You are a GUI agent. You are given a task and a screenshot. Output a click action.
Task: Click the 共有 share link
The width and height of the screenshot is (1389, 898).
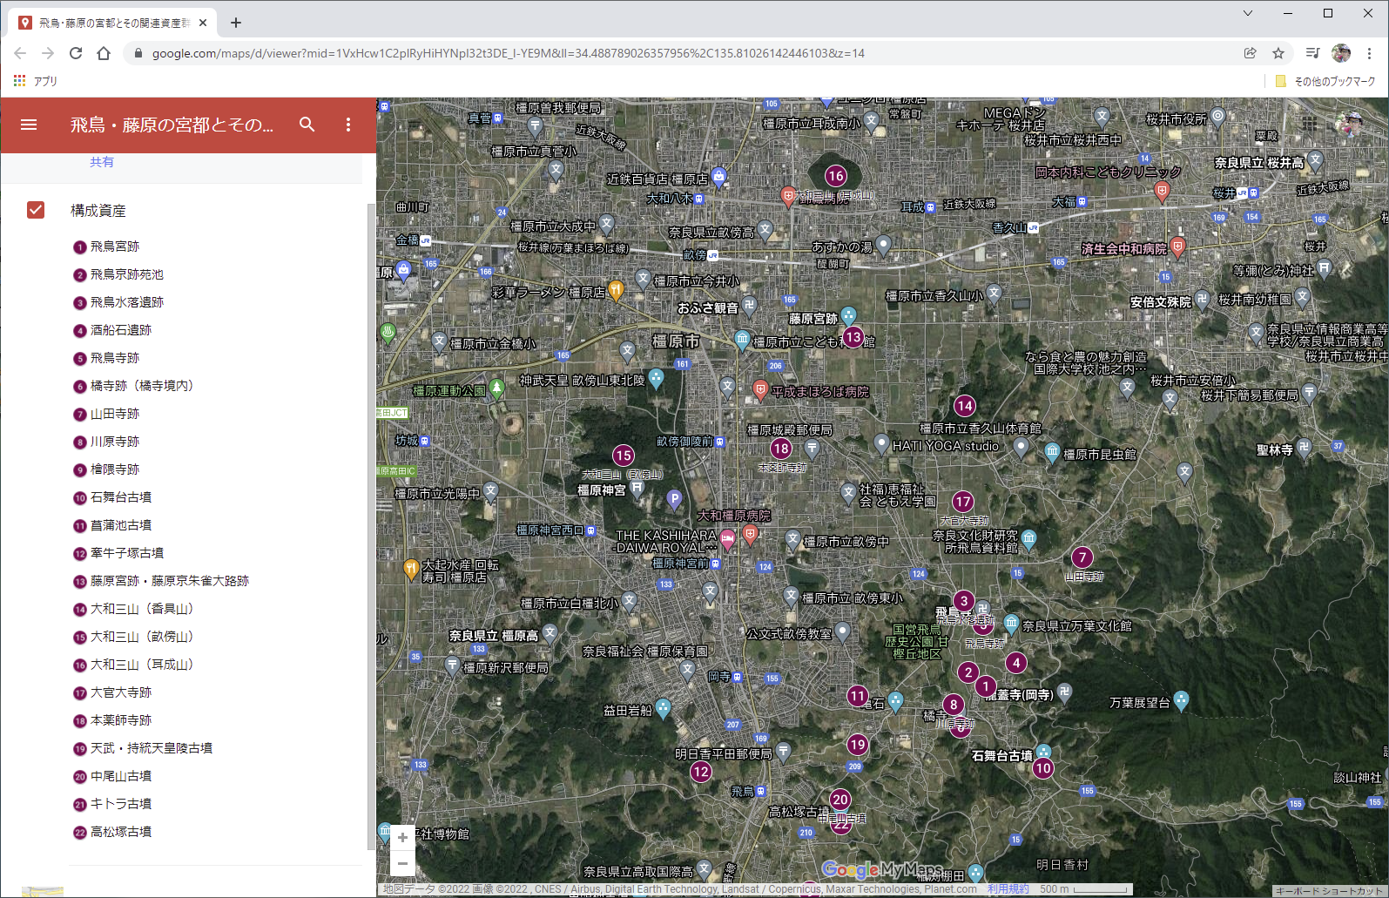[102, 162]
